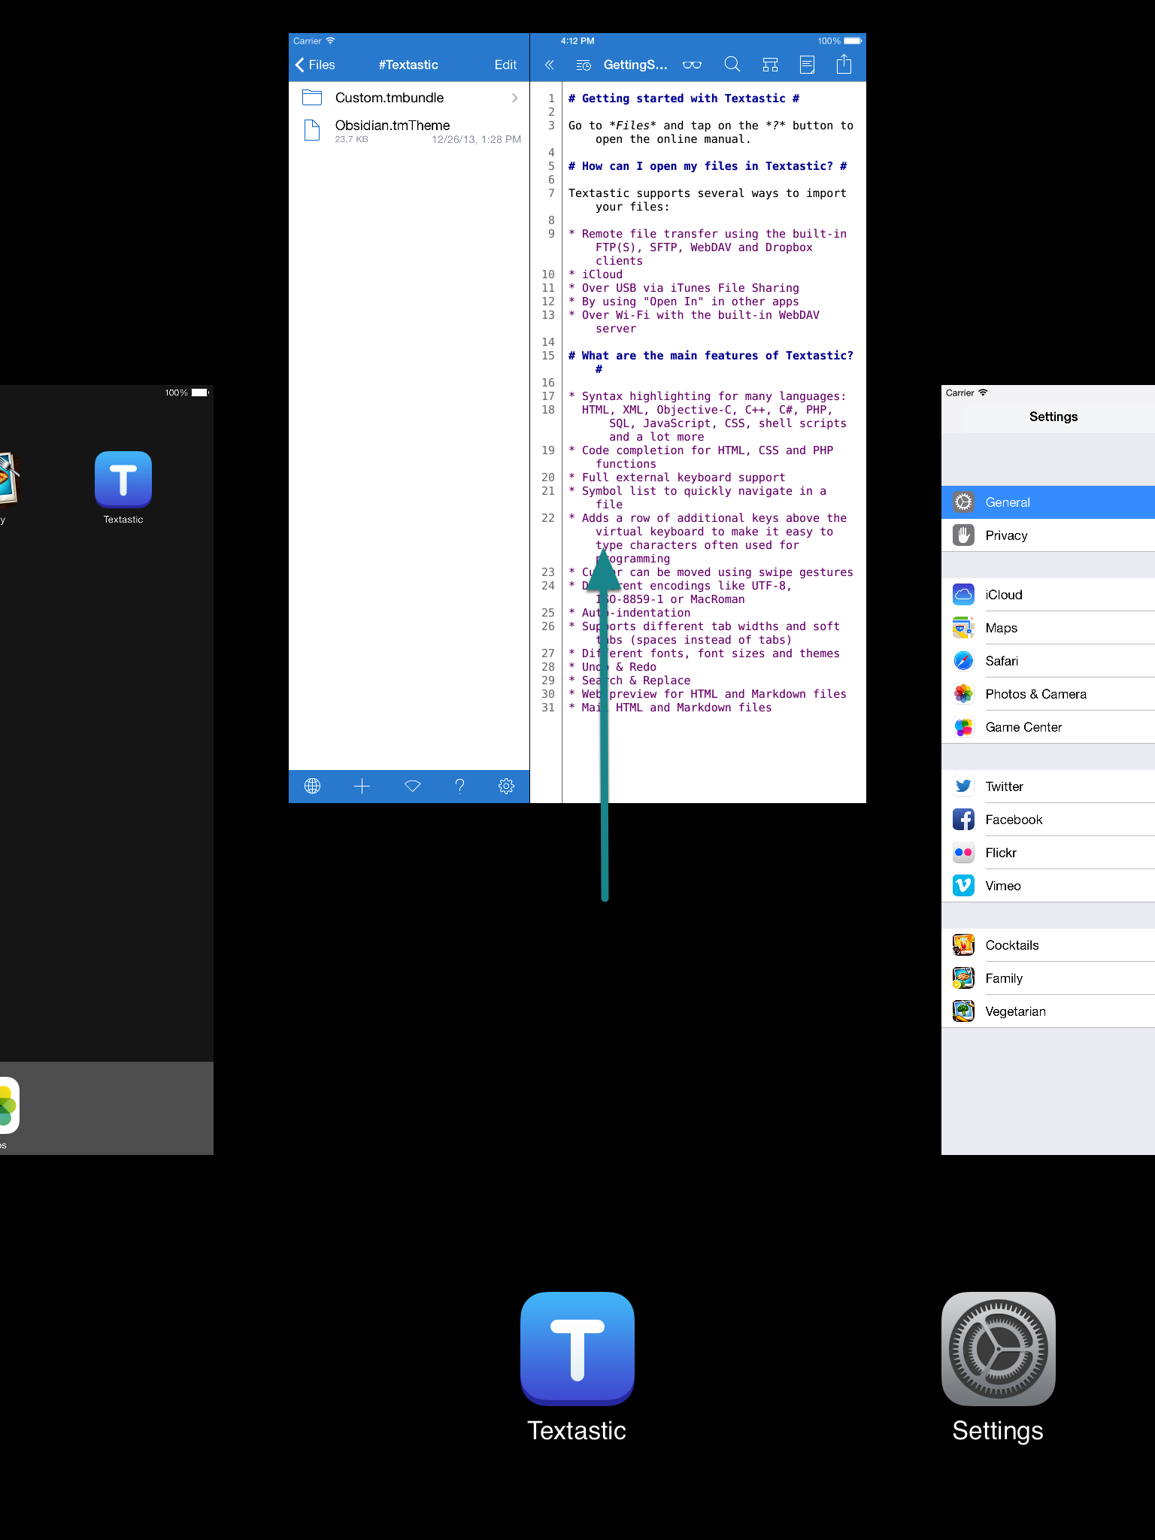
Task: Tap line number 15 in the editor gutter
Action: pos(548,356)
